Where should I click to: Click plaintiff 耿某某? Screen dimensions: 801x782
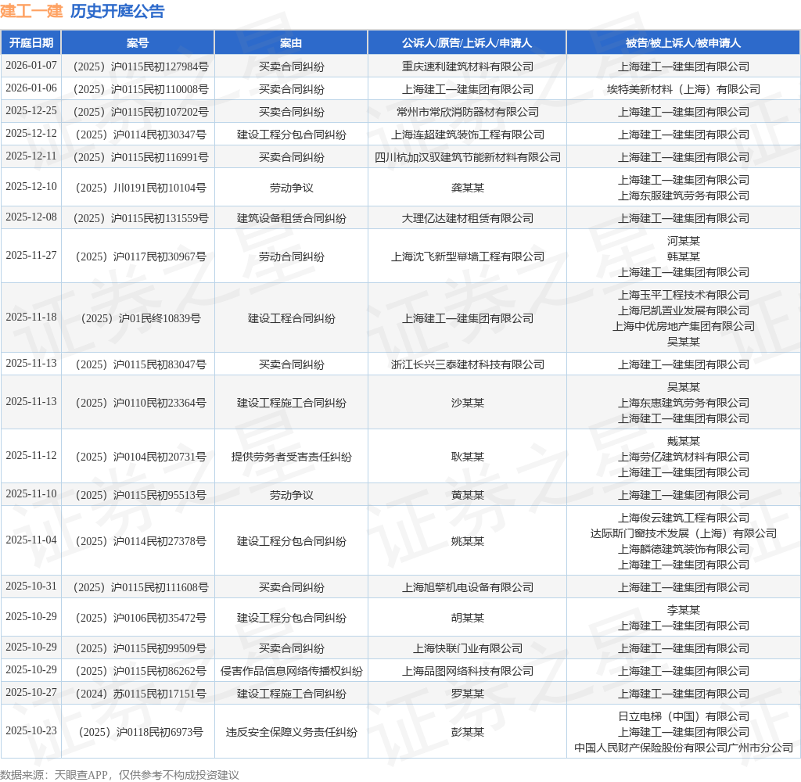click(x=468, y=457)
